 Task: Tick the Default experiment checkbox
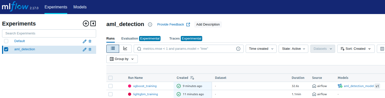[6, 41]
